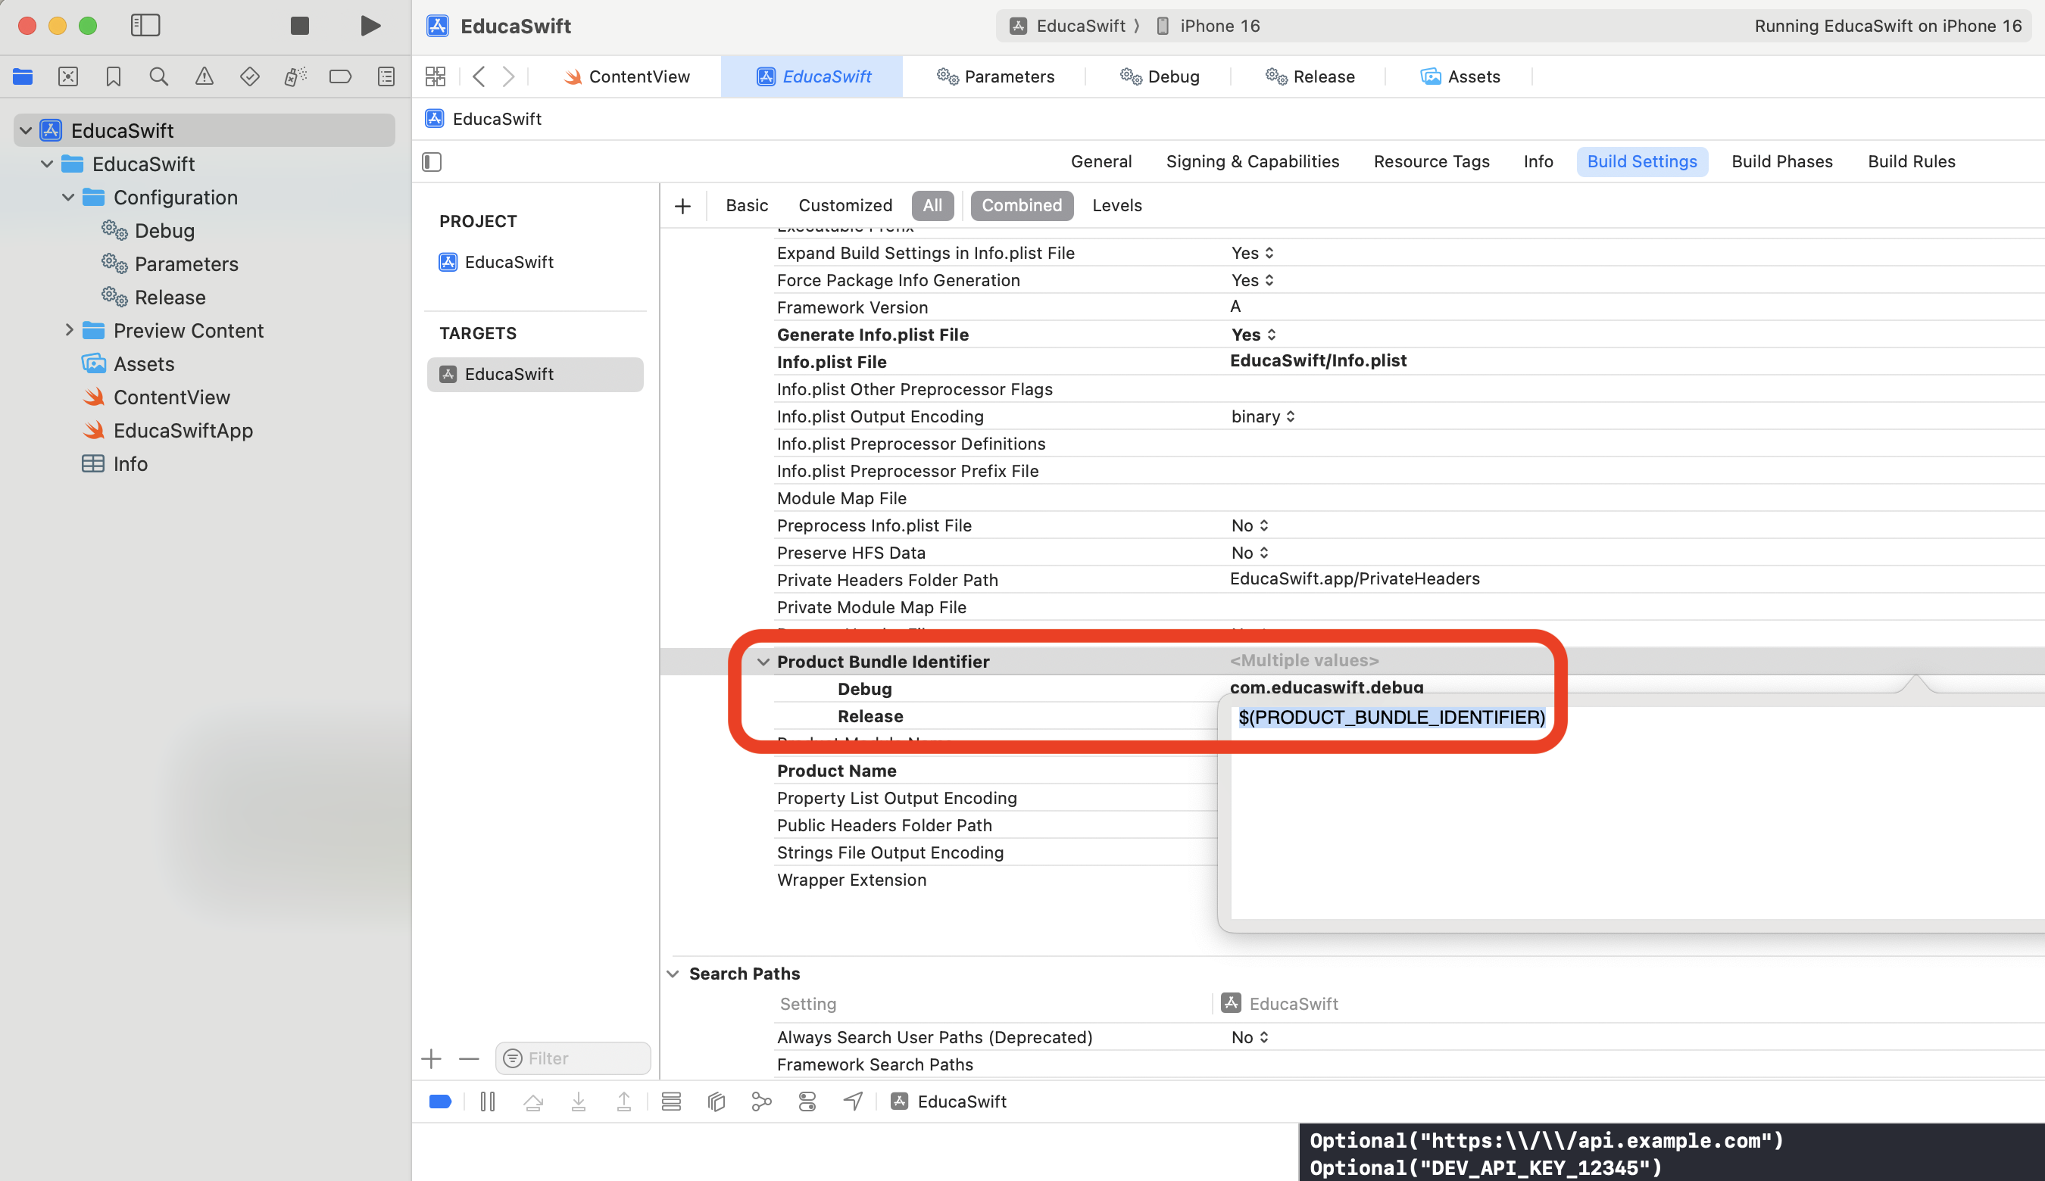Select the EducaSwift target in TARGETS
2045x1181 pixels.
click(535, 375)
